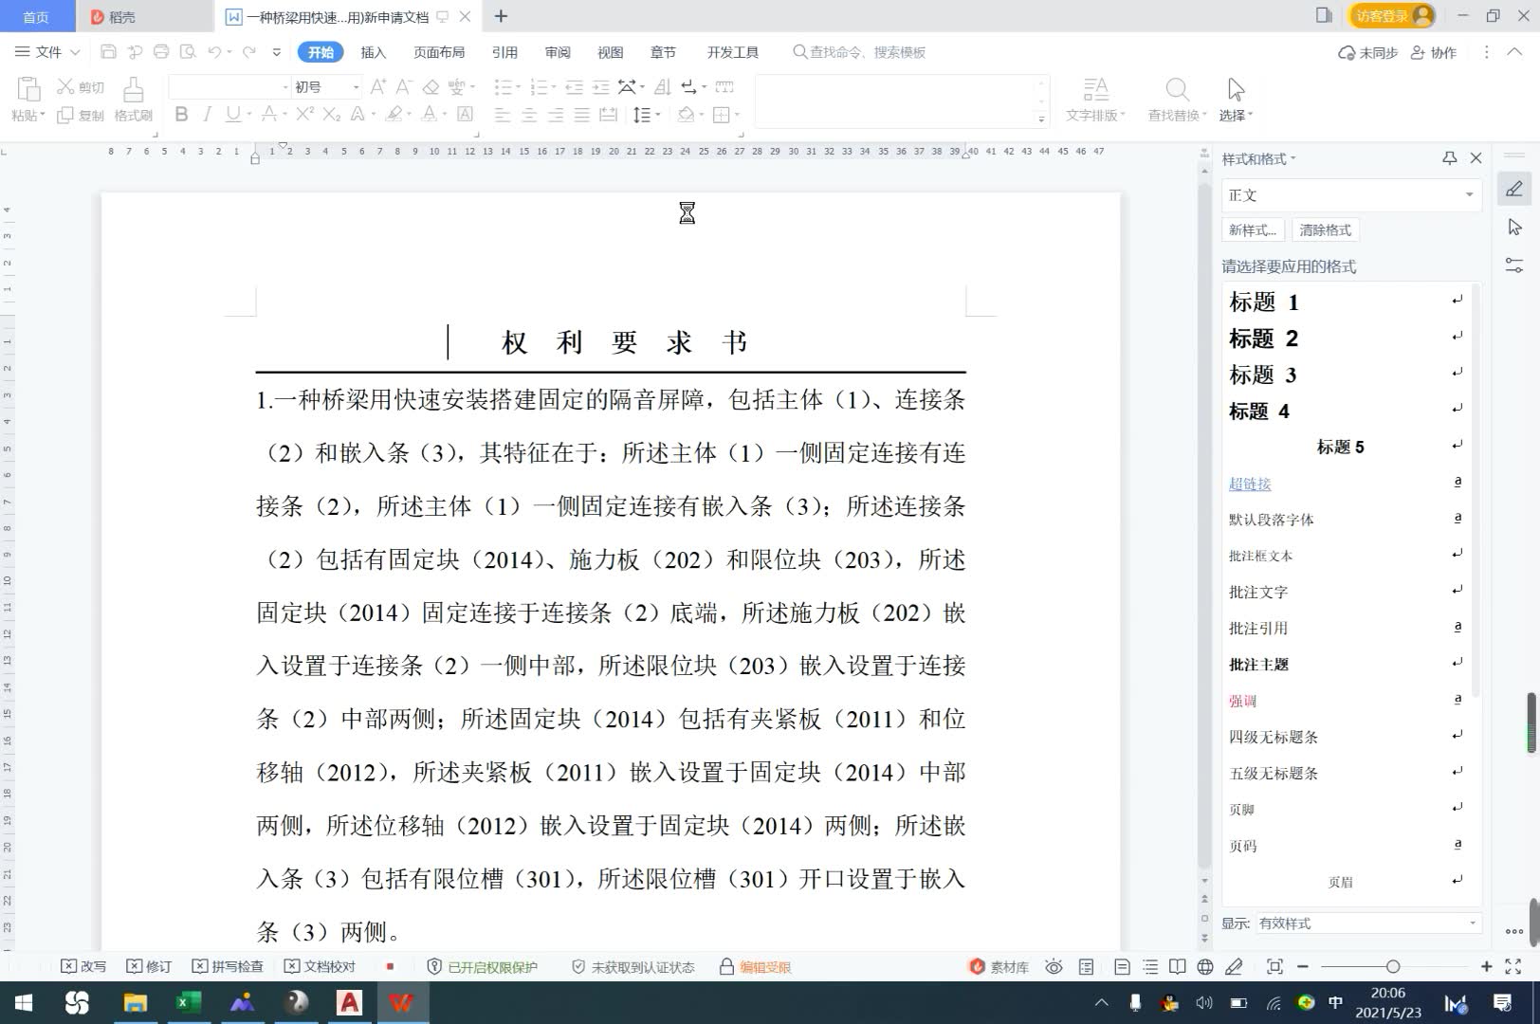Toggle Overwrite mode (改写) in status bar
Image resolution: width=1540 pixels, height=1024 pixels.
(83, 967)
